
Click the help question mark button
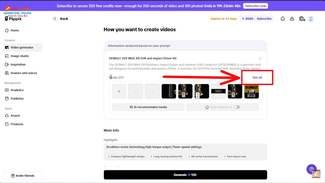(311, 169)
